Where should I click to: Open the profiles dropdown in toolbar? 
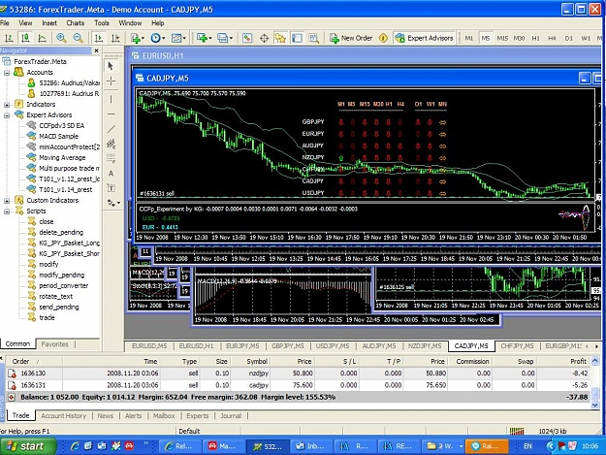(x=225, y=38)
